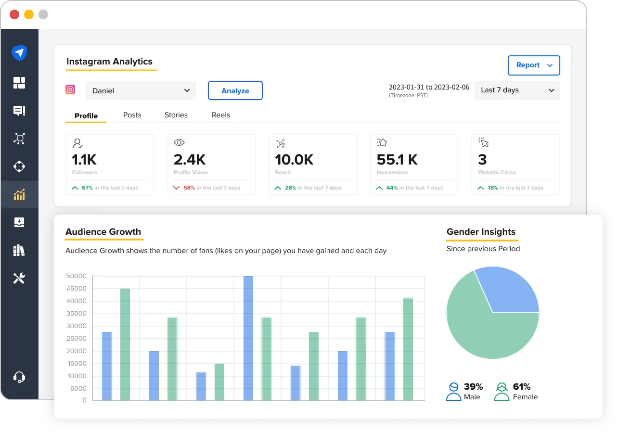This screenshot has width=617, height=433.
Task: Open the tools wrench icon in sidebar
Action: tap(20, 278)
